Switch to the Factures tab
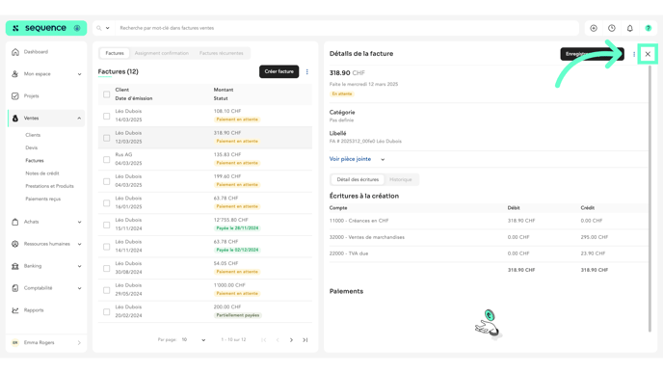This screenshot has width=663, height=373. [115, 53]
